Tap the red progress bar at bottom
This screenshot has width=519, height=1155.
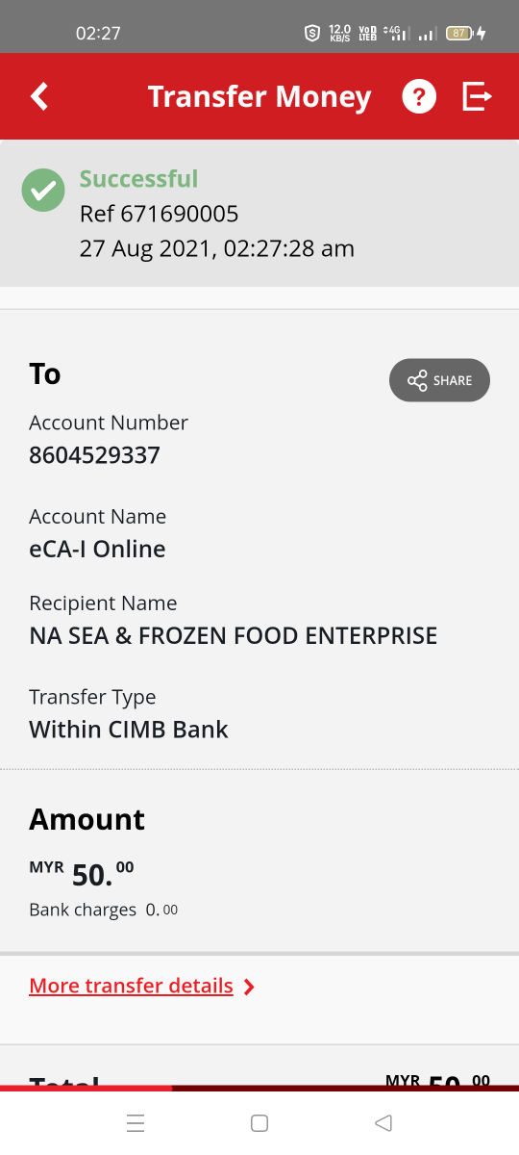point(86,1089)
